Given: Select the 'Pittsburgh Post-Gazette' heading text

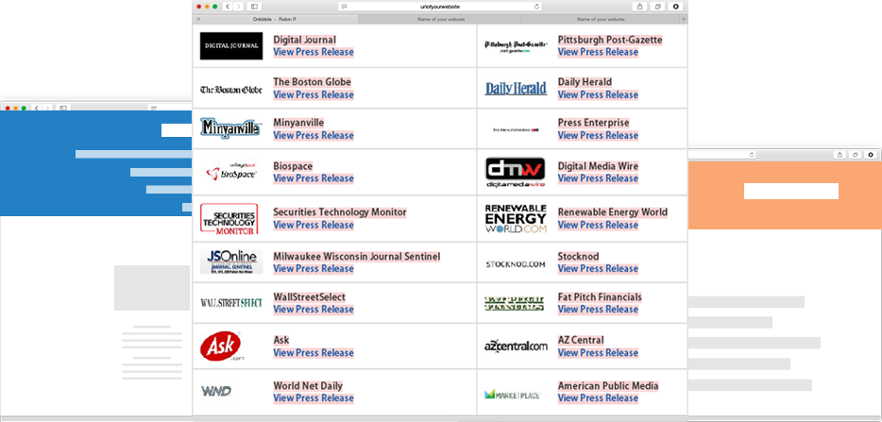Looking at the screenshot, I should [x=610, y=40].
